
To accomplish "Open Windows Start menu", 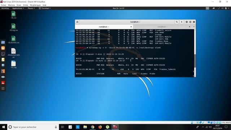I will 4,127.
